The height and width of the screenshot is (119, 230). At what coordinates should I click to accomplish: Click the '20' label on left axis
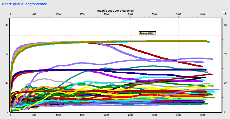pos(7,83)
